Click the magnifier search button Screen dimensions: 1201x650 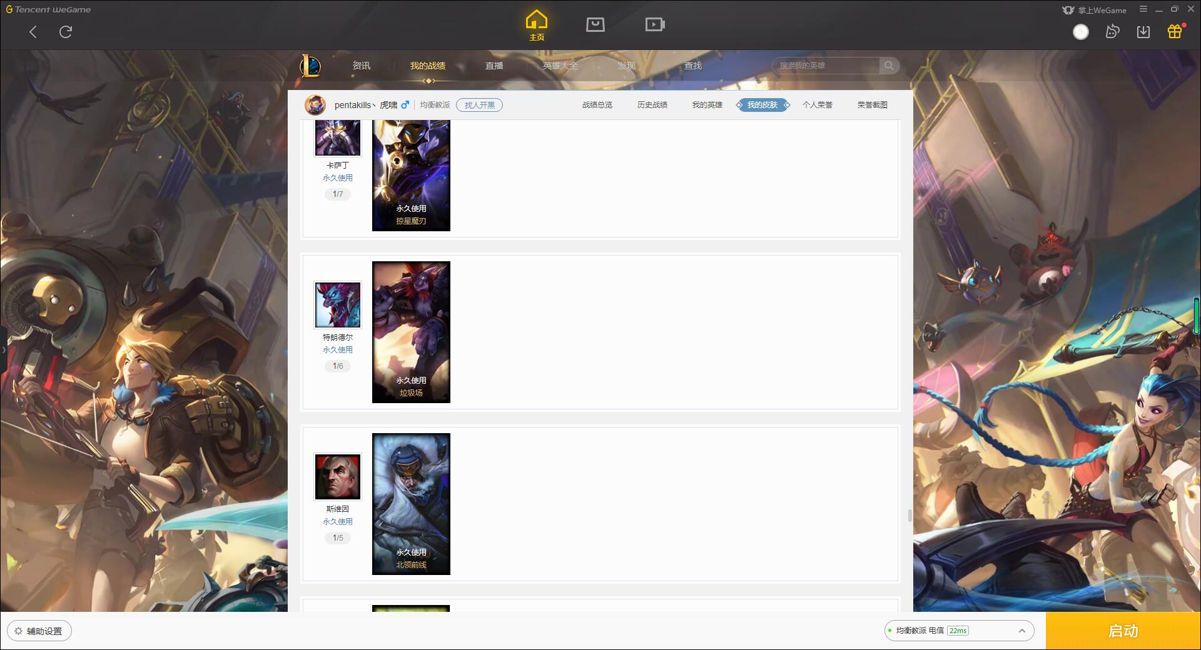click(x=889, y=66)
